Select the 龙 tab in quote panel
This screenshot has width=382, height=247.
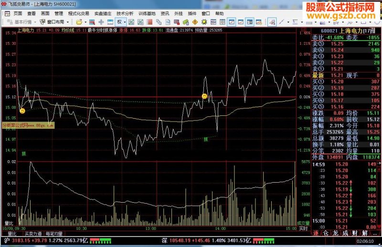pos(336,233)
